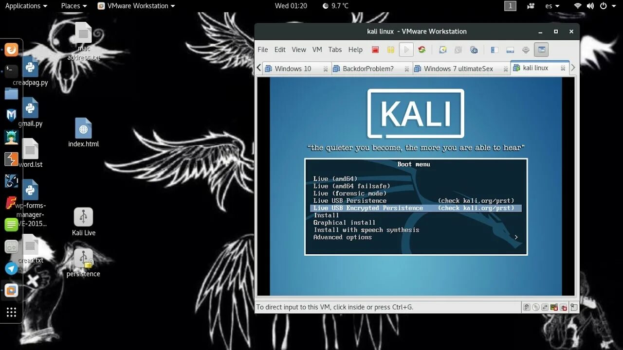623x350 pixels.
Task: Open Terminal from the dock
Action: [x=11, y=71]
